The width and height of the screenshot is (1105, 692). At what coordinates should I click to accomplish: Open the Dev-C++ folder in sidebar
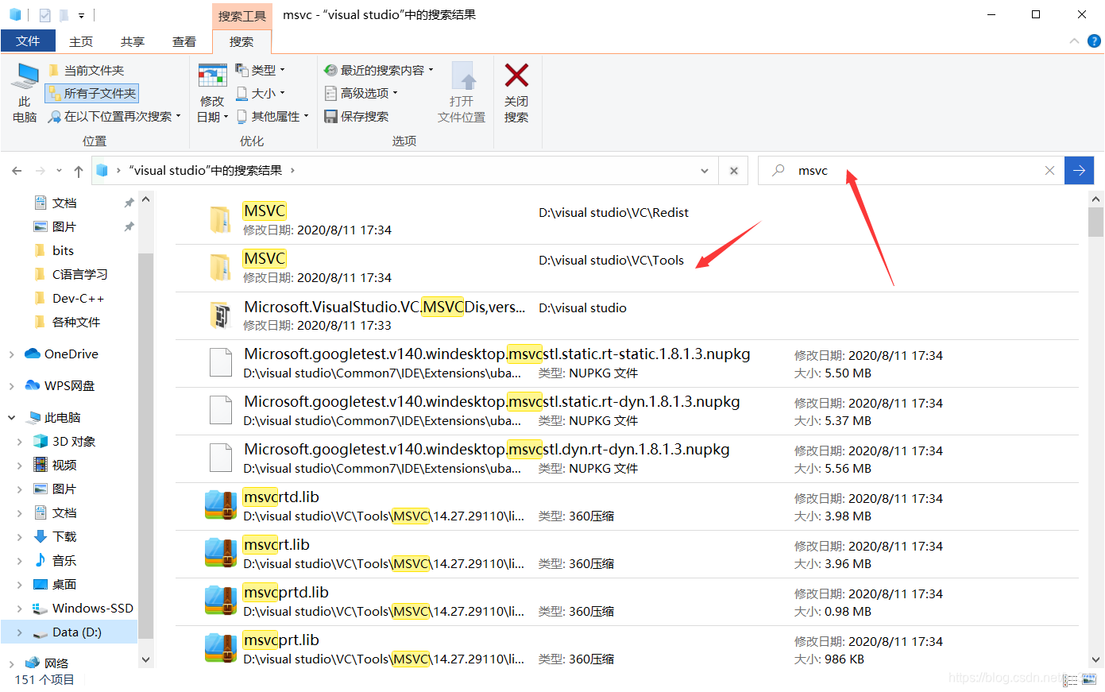(78, 298)
